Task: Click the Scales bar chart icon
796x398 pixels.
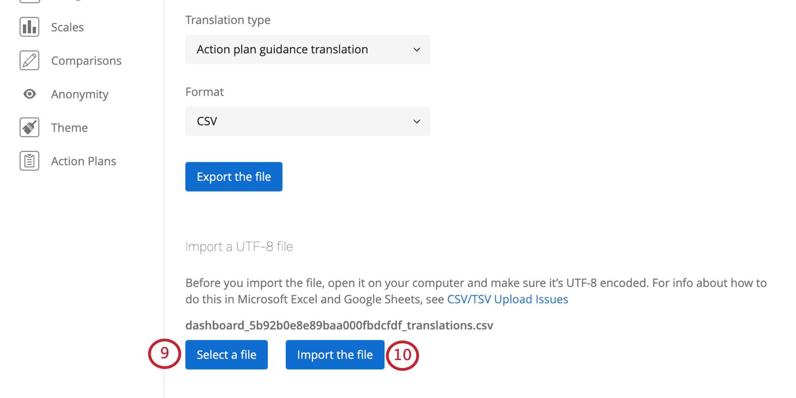Action: (x=29, y=27)
